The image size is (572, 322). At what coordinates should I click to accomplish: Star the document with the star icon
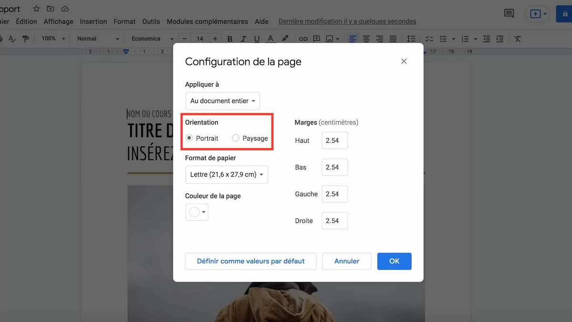click(36, 9)
